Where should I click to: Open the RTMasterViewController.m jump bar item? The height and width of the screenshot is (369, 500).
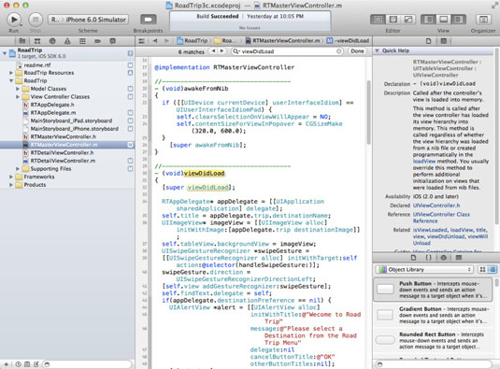point(282,41)
